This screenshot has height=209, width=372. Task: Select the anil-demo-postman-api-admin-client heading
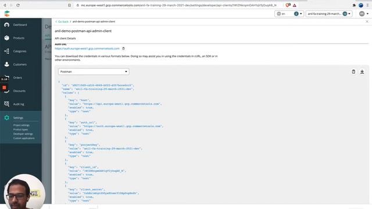83,31
